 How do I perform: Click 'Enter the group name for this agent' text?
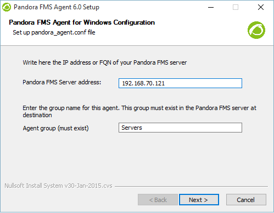tap(139, 112)
